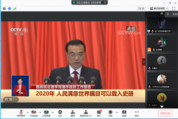Click the green network signal indicator
This screenshot has height=119, width=178.
coord(14,9)
